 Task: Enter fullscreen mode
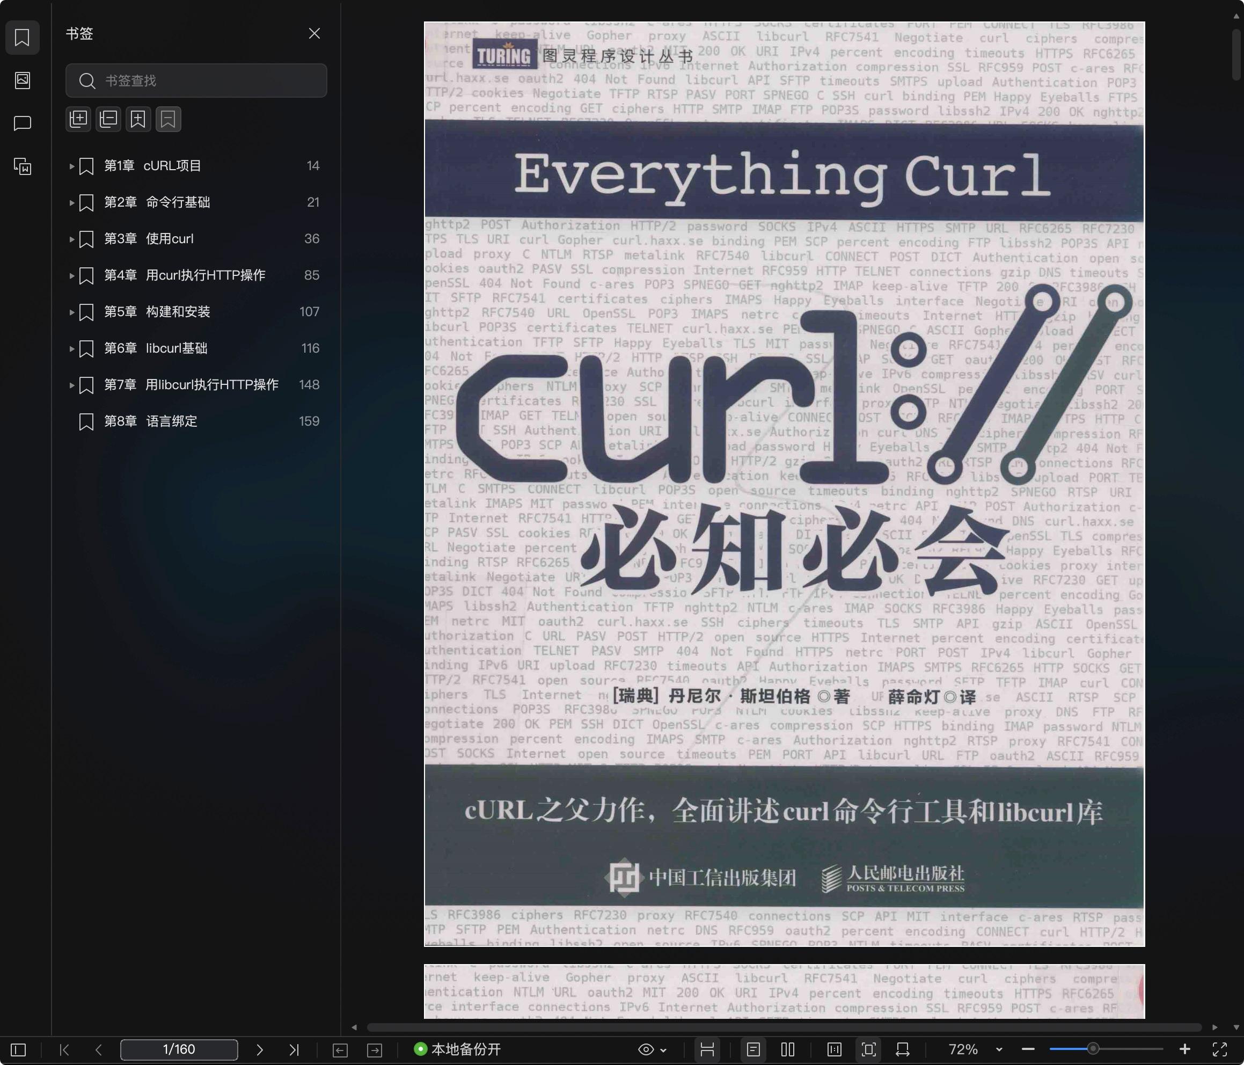1220,1049
